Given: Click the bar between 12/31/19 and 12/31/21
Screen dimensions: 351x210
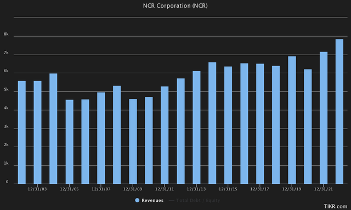Looking at the screenshot, I should tap(308, 126).
